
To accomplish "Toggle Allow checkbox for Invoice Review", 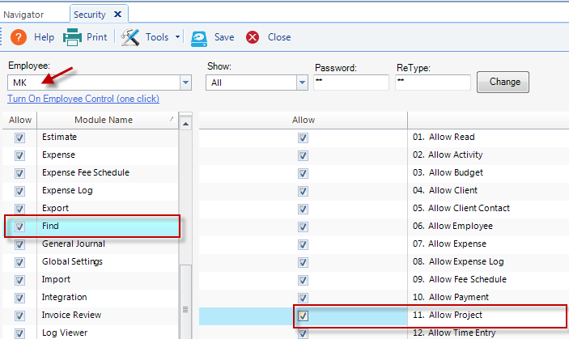I will (x=19, y=316).
